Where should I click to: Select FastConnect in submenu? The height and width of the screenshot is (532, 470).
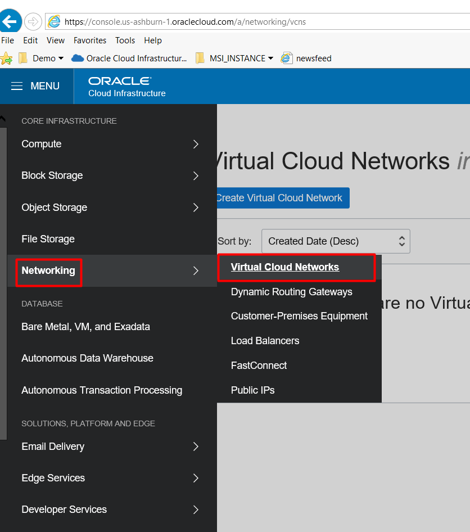pos(259,366)
